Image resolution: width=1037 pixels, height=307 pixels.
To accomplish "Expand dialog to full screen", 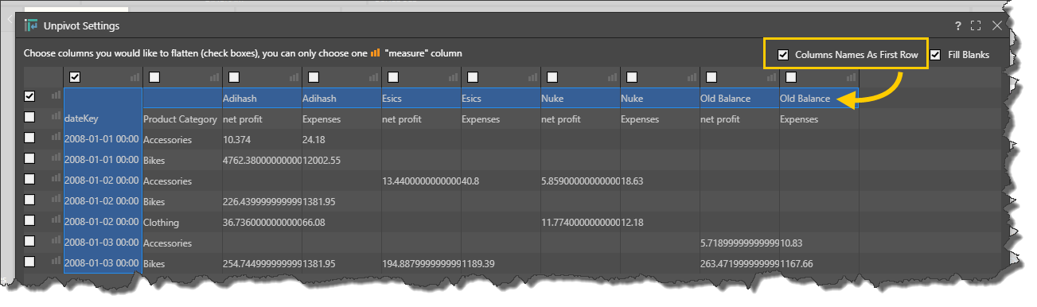I will click(976, 25).
